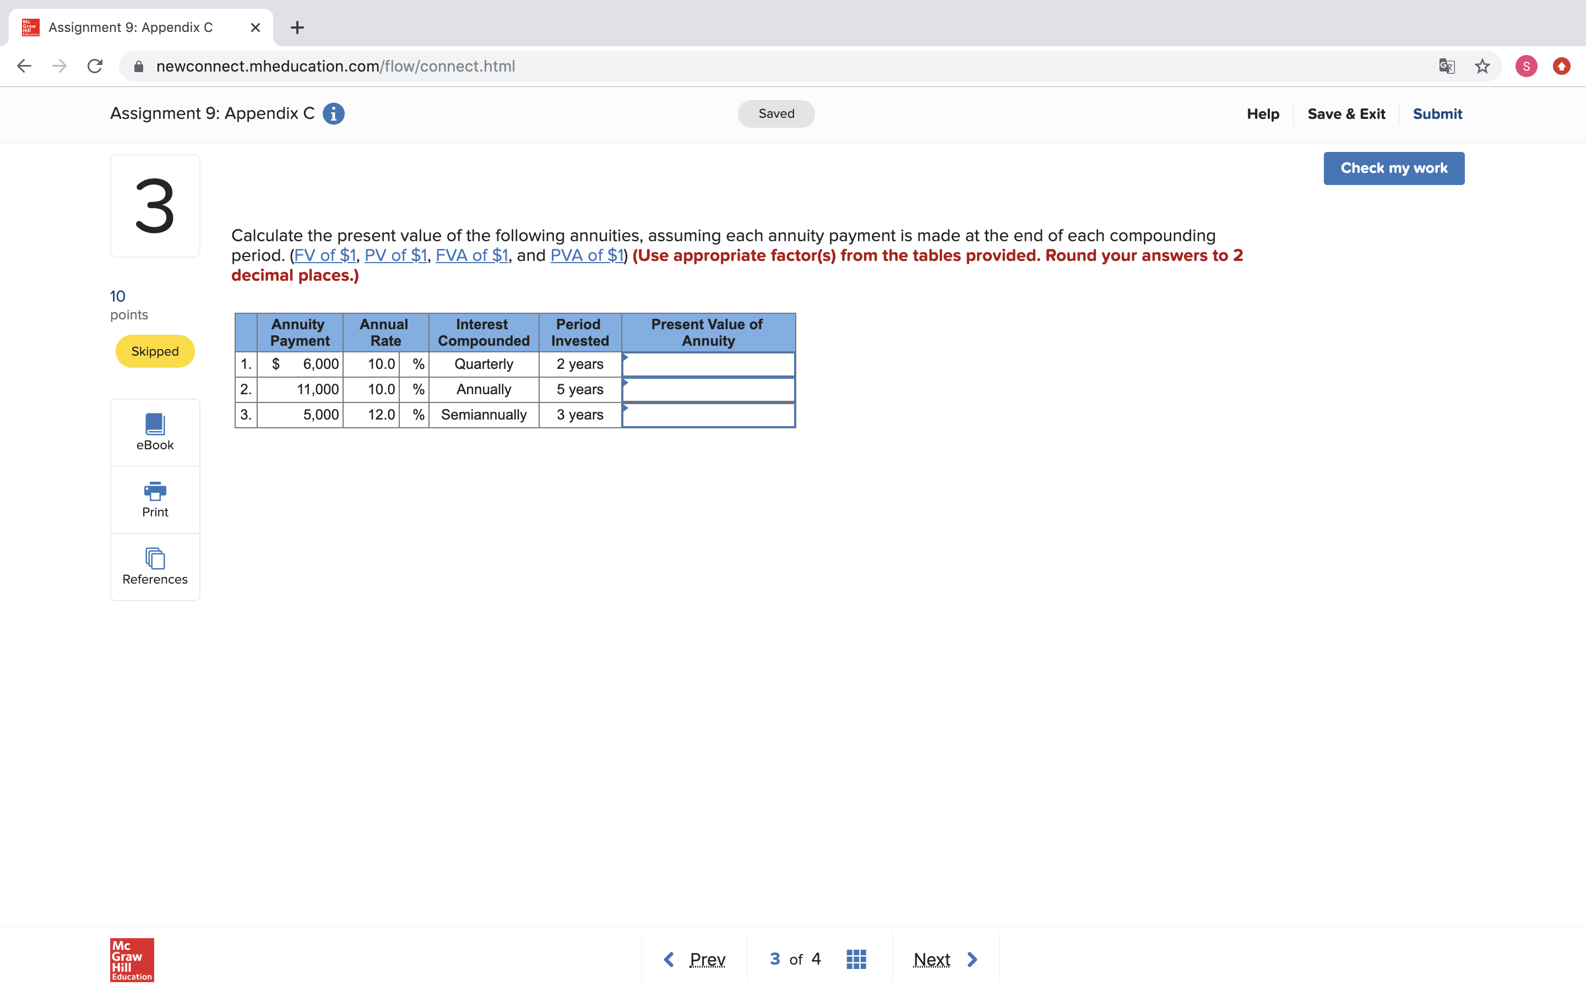1586x991 pixels.
Task: Open the Print option
Action: (155, 499)
